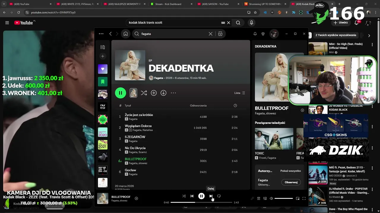Open the 2021 playlist in sidebar
Image resolution: width=380 pixels, height=213 pixels.
point(103,145)
